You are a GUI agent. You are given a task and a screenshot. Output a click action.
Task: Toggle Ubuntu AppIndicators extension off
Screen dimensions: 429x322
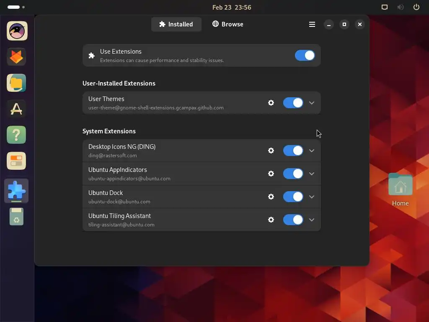[x=293, y=174]
